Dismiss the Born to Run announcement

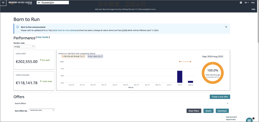point(226,27)
